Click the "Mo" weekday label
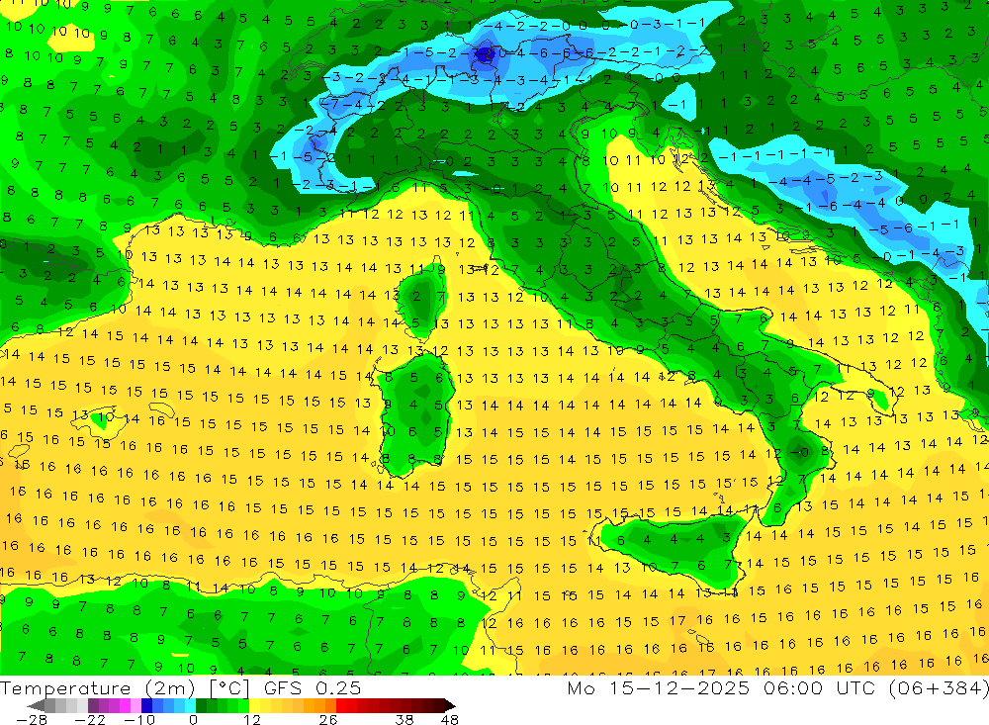This screenshot has height=725, width=989. (x=581, y=687)
